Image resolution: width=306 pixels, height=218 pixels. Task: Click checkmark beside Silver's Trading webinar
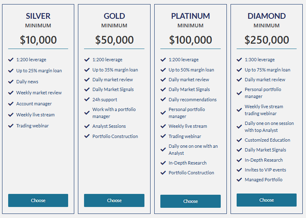[11, 126]
